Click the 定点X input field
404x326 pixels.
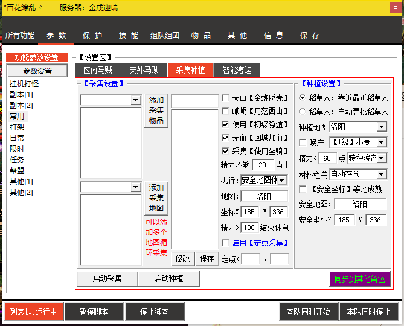[251, 259]
